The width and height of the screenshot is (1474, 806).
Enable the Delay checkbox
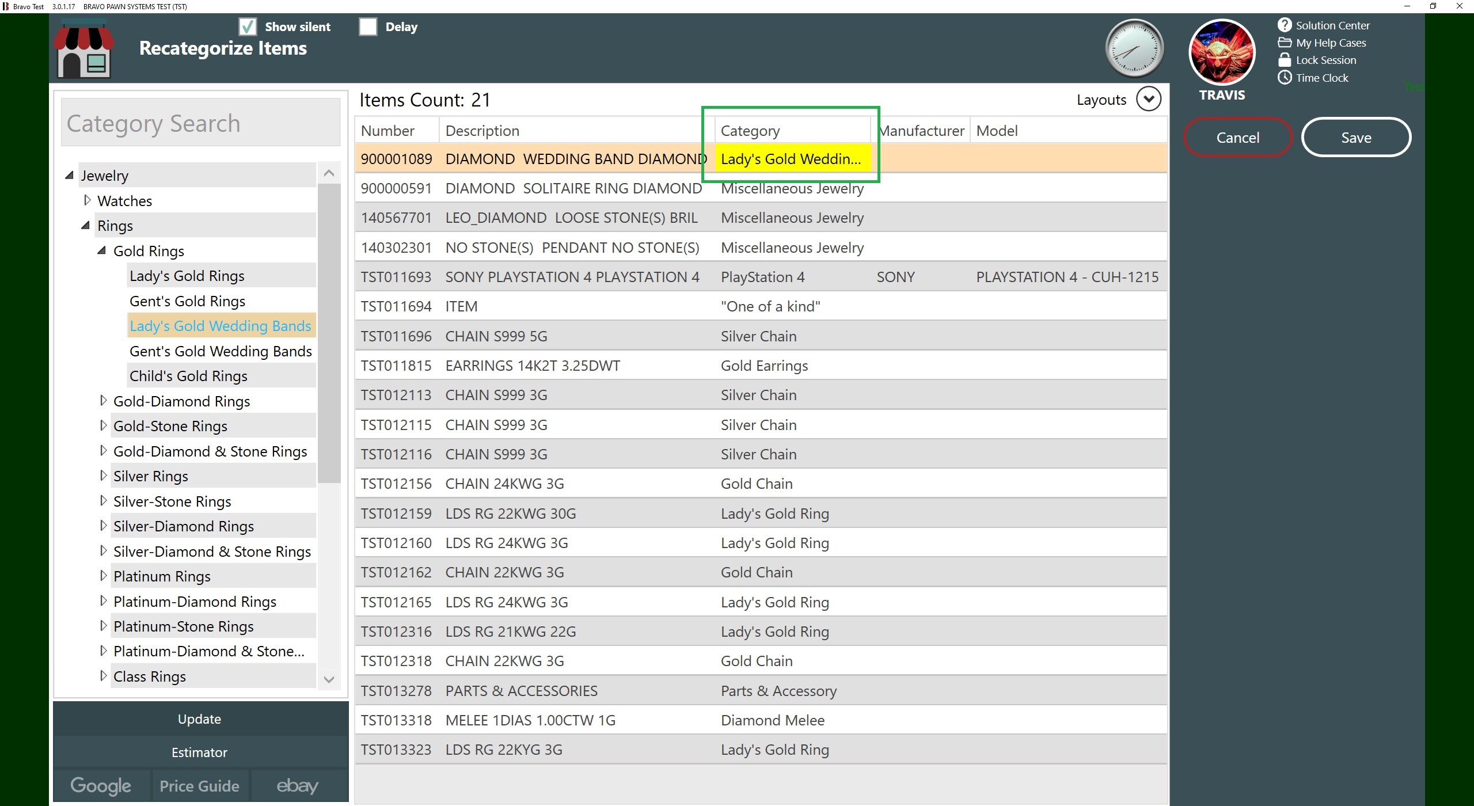click(368, 26)
